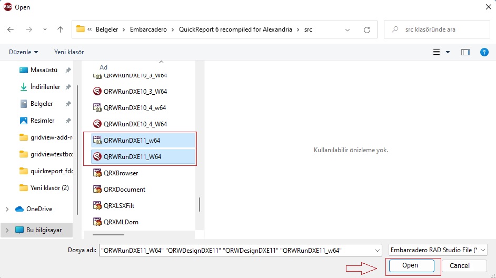Open Yeni klasör (2) in sidebar
Viewport: 496px width, 278px height.
[x=44, y=188]
